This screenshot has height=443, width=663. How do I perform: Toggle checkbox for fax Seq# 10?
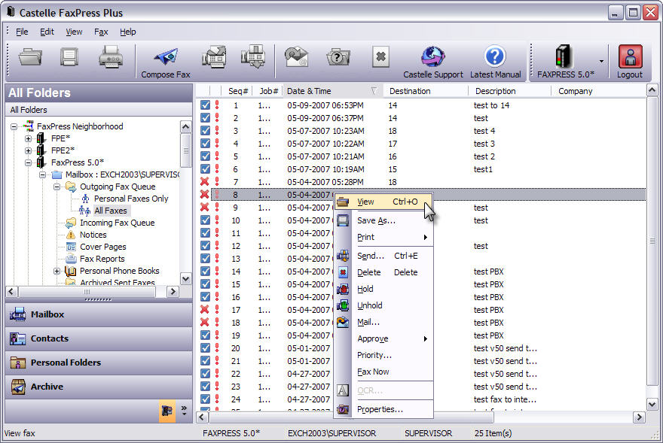[205, 220]
